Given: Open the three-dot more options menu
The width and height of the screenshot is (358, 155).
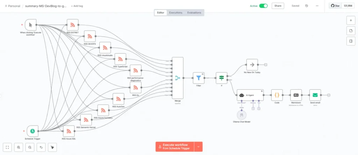Looking at the screenshot, I should pos(317,6).
